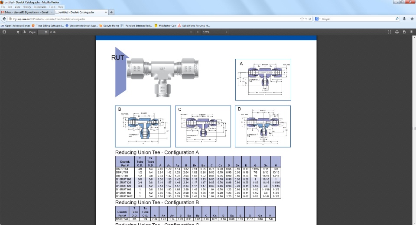Print the PDF document

[397, 32]
